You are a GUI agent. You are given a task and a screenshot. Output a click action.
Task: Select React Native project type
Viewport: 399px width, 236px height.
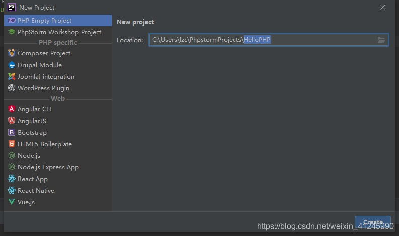tap(36, 191)
